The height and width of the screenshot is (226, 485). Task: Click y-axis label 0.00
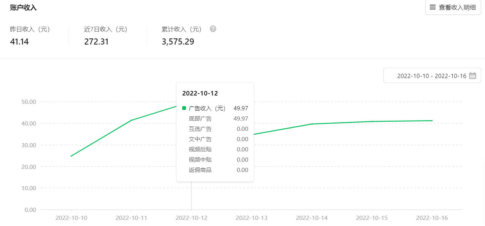[x=30, y=210]
